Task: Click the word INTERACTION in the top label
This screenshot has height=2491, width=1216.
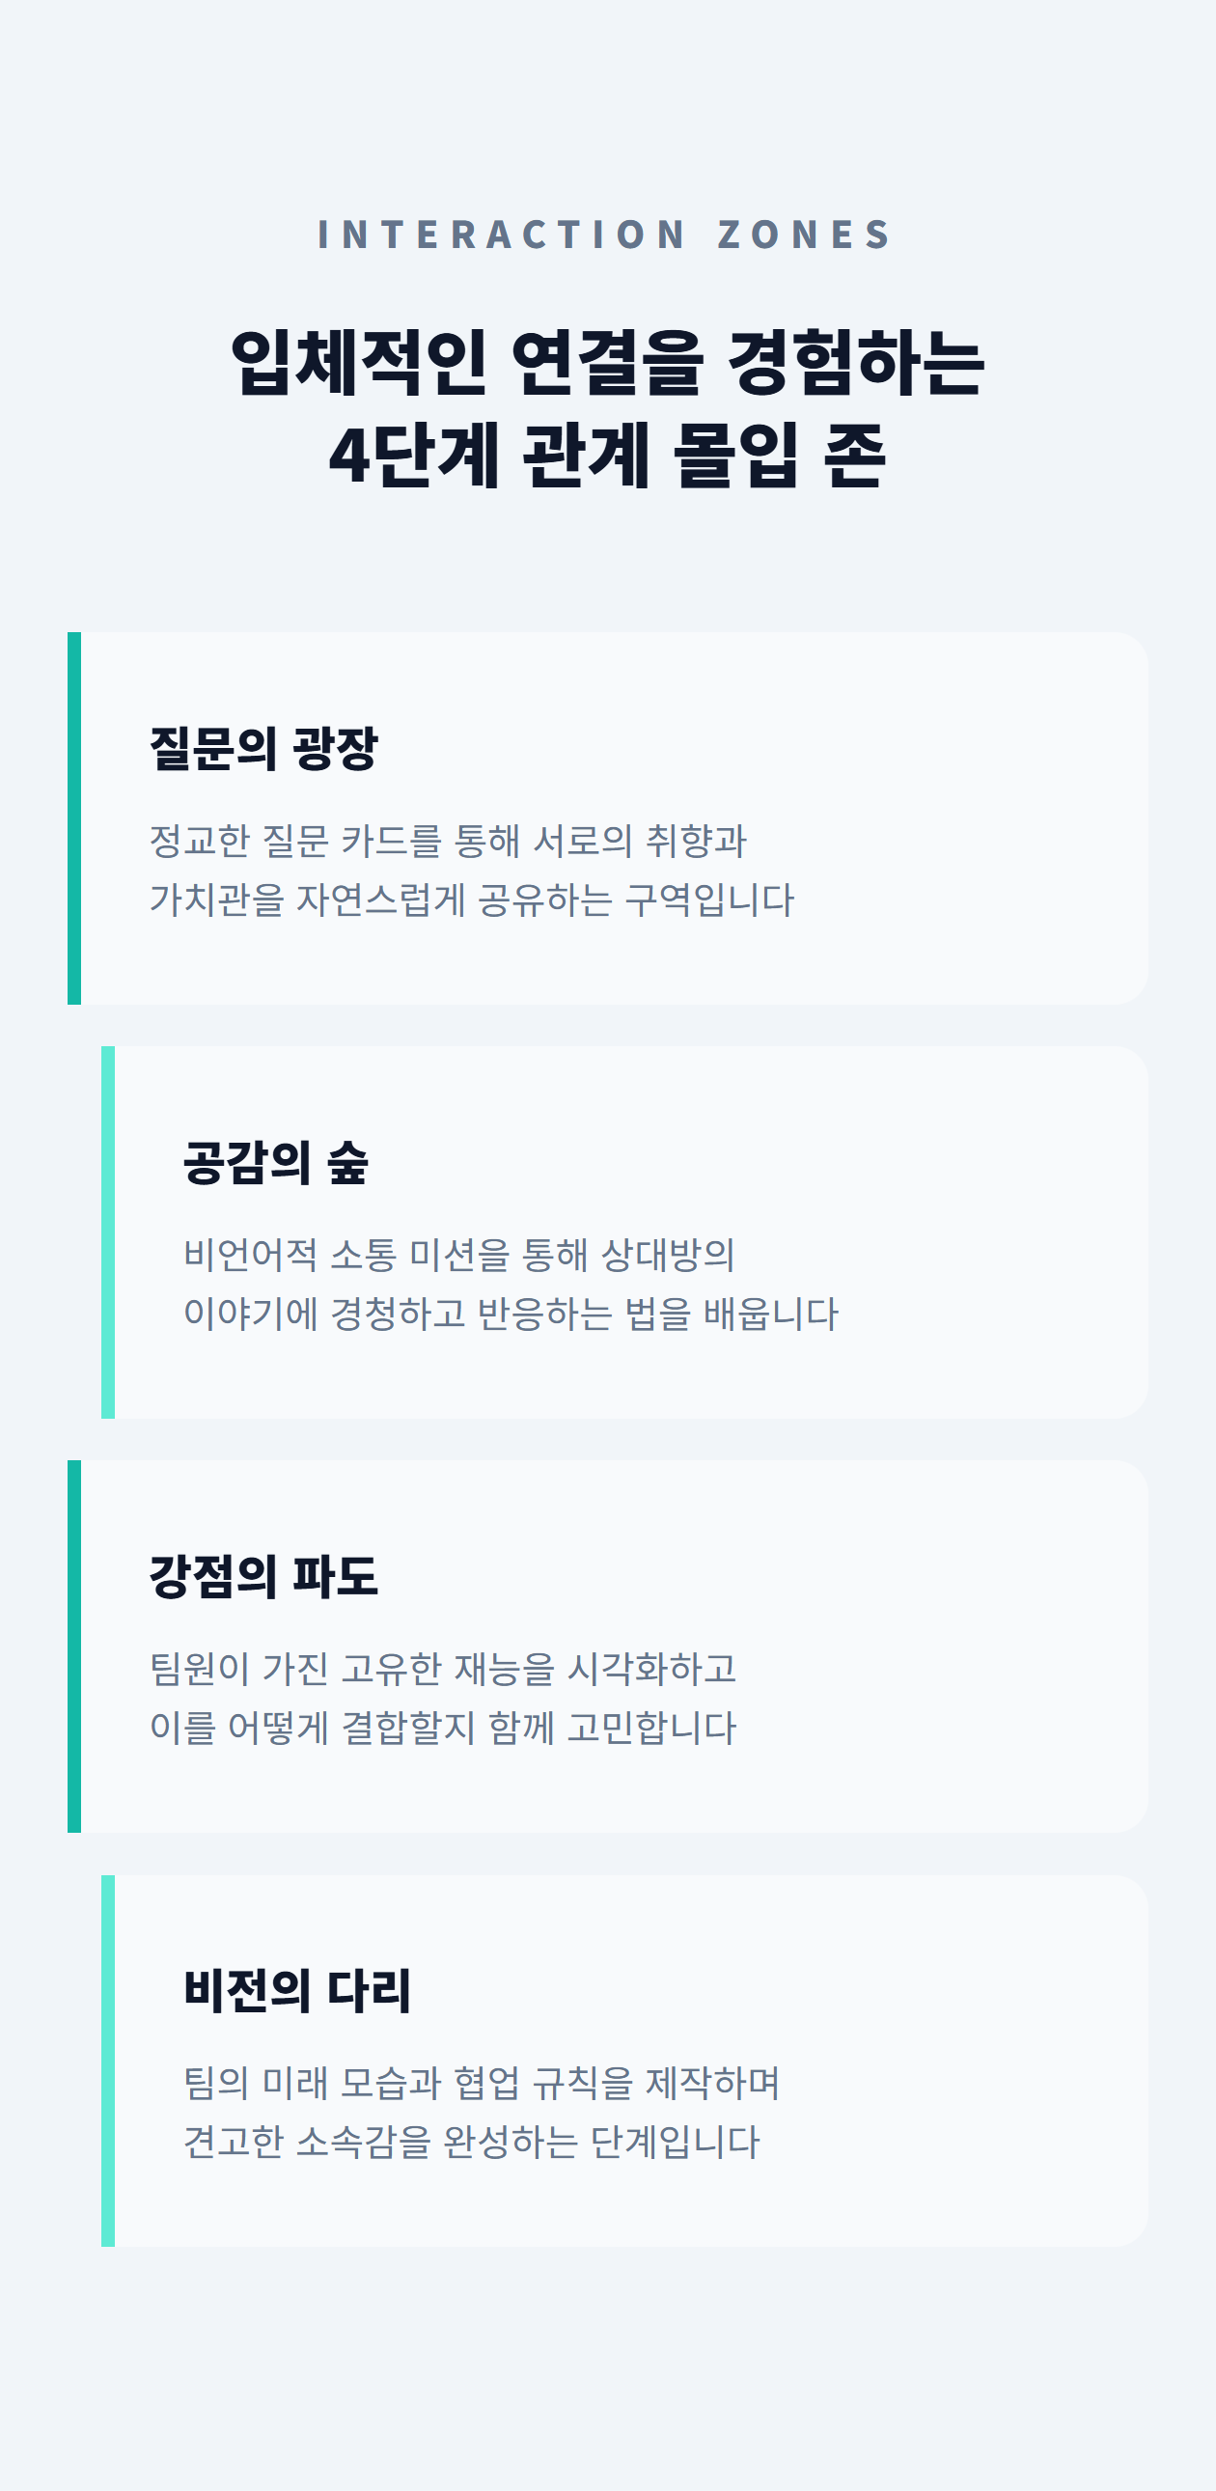Action: [x=501, y=235]
